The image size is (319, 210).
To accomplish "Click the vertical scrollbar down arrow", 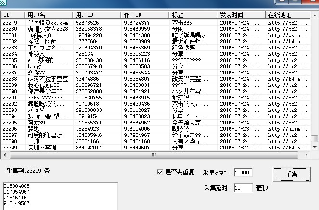I will click(x=315, y=148).
